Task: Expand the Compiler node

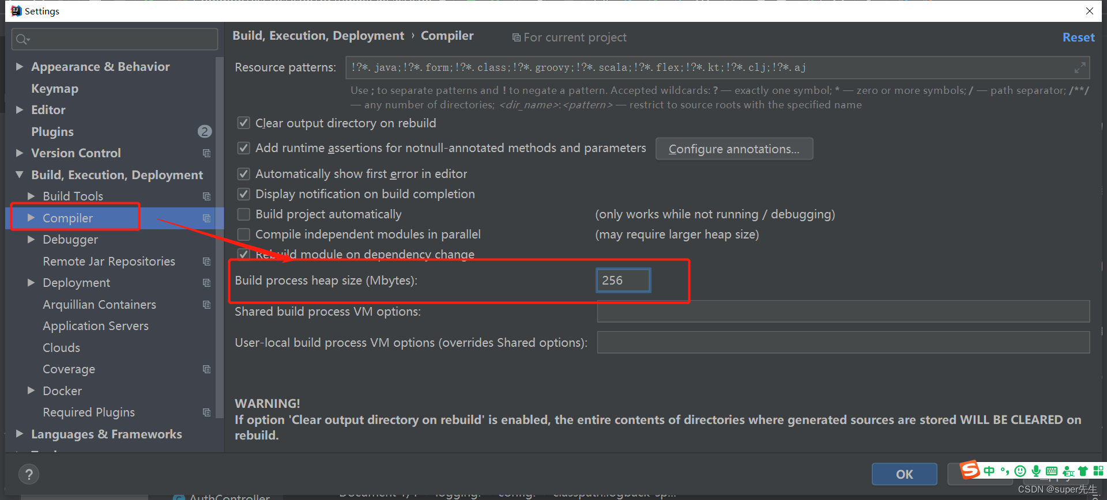Action: (x=31, y=218)
